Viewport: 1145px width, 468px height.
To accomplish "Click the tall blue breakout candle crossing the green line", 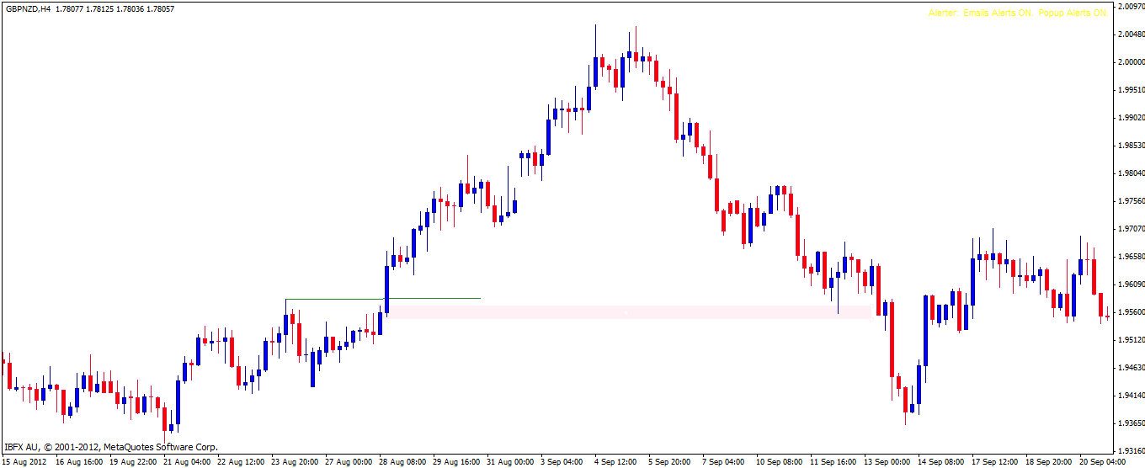I will 387,286.
